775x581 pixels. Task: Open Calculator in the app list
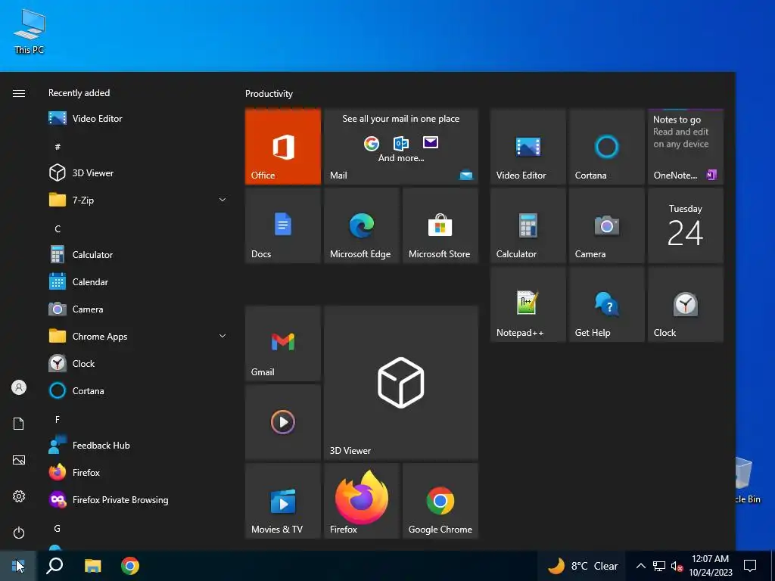[139, 255]
